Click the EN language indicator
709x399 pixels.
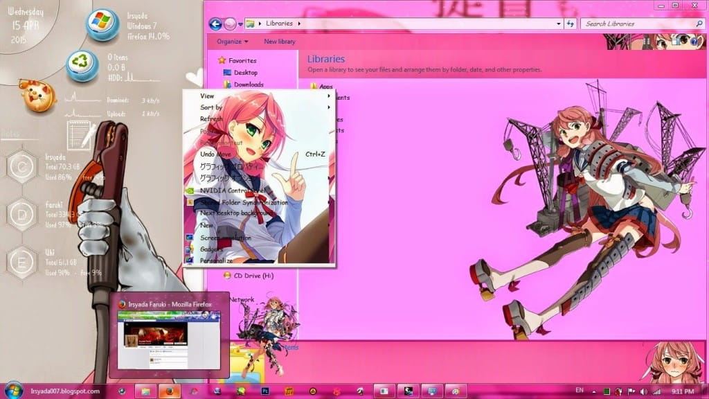(580, 390)
